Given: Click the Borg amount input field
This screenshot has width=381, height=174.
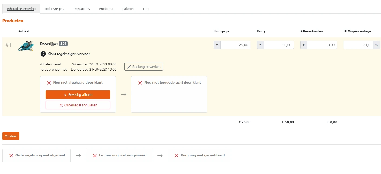Looking at the screenshot, I should (279, 45).
